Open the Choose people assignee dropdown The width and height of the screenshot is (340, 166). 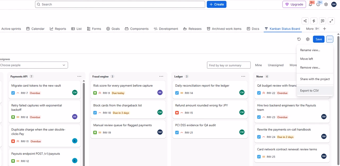(33, 65)
